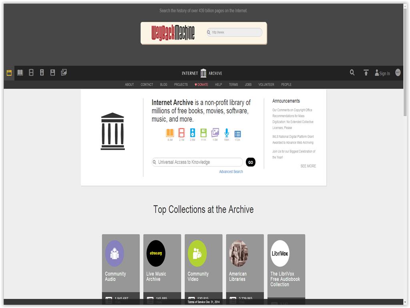Open the Software floppy icon in the navigation bar
The height and width of the screenshot is (308, 410).
click(x=52, y=73)
